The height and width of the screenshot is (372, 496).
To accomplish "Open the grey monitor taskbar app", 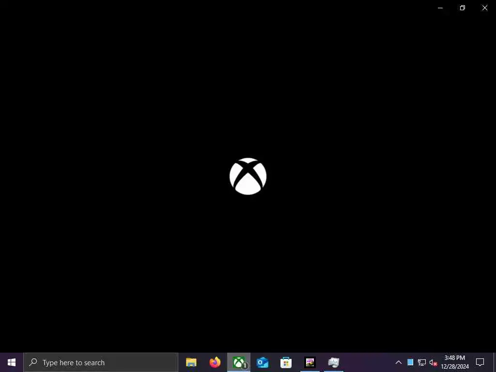I will 334,362.
